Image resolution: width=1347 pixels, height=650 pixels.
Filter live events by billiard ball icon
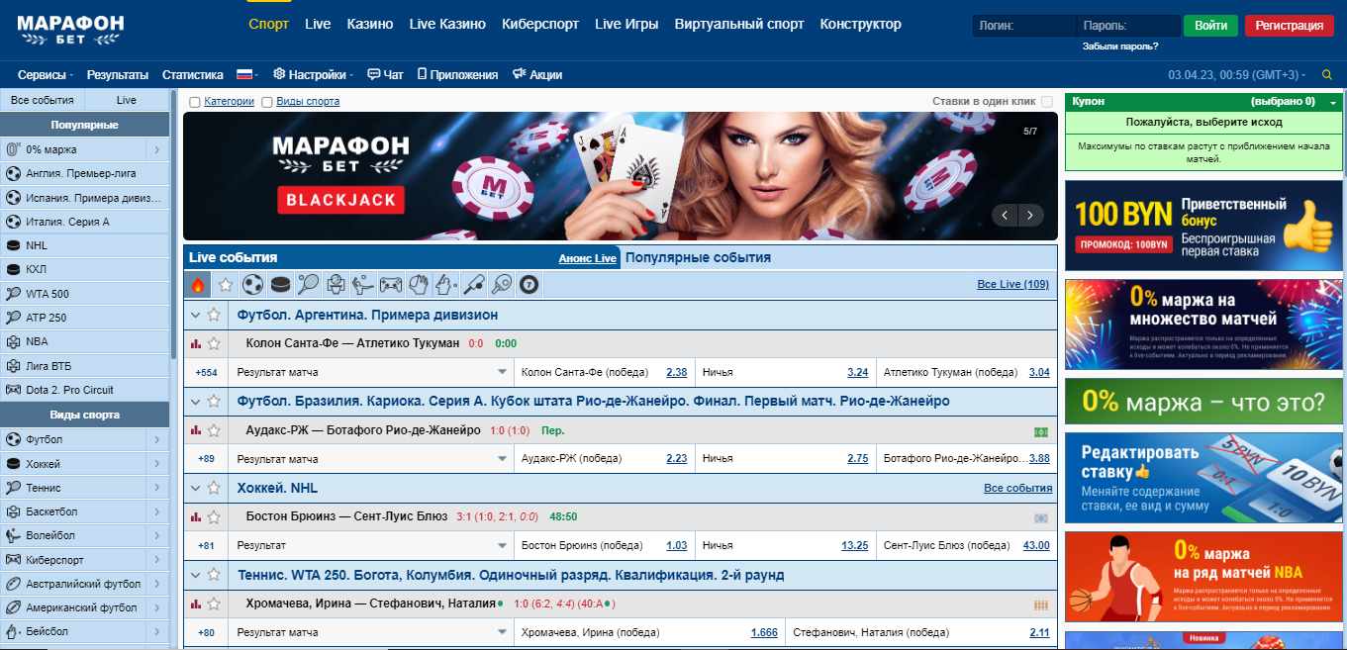point(529,285)
